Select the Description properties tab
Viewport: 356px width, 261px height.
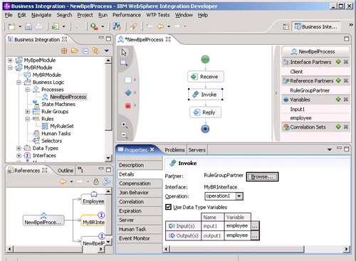140,165
